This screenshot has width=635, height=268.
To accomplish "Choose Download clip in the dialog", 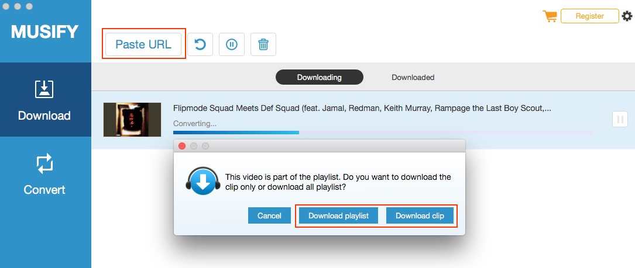I will 420,215.
